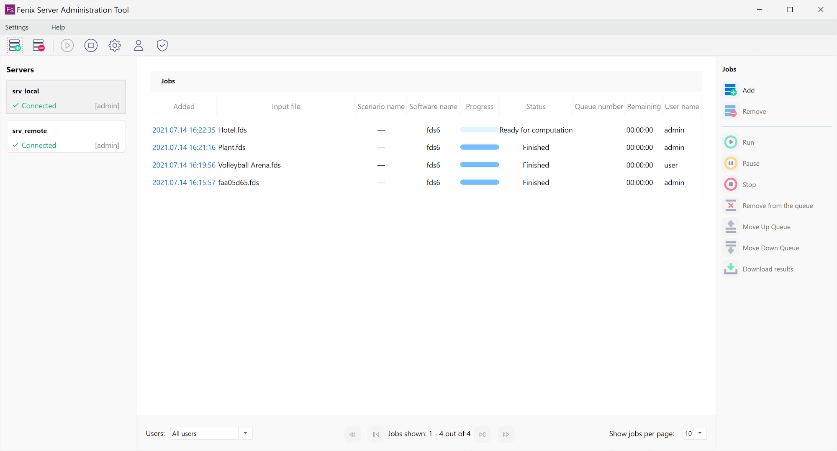
Task: Click the Volleyball Arena.fds progress bar
Action: [x=480, y=165]
